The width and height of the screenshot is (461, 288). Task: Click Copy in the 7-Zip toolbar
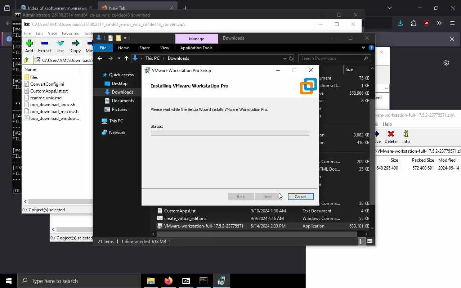pos(76,46)
